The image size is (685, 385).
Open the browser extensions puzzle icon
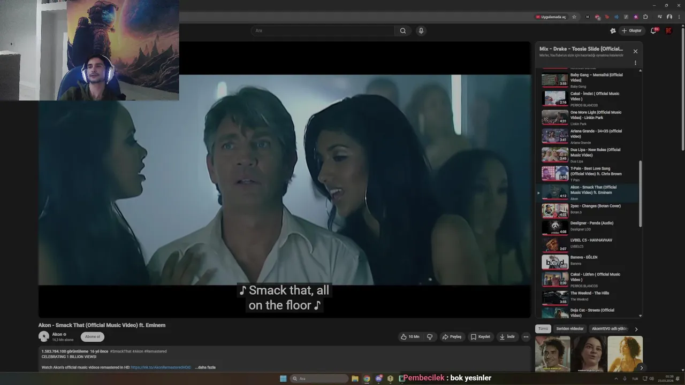(x=645, y=17)
